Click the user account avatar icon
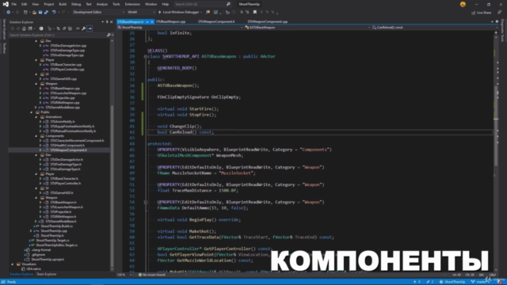Image resolution: width=507 pixels, height=285 pixels. pyautogui.click(x=463, y=4)
